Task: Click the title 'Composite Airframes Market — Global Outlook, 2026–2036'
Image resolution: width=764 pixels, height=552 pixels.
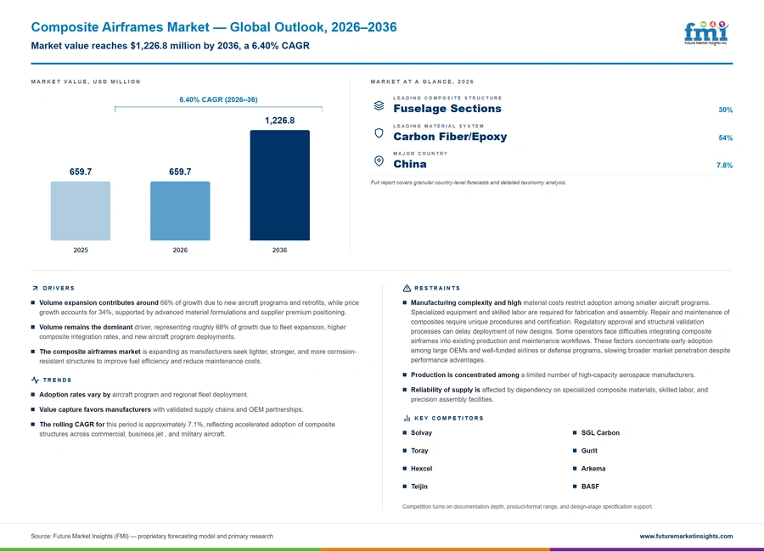Action: click(x=214, y=27)
